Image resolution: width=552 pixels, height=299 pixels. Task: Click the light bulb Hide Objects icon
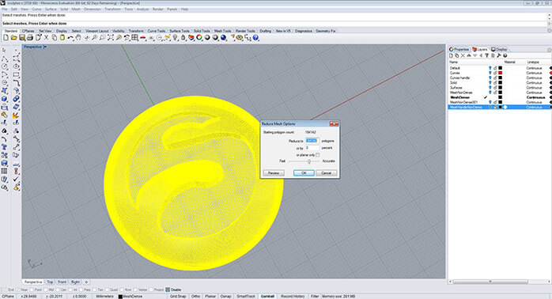point(176,37)
